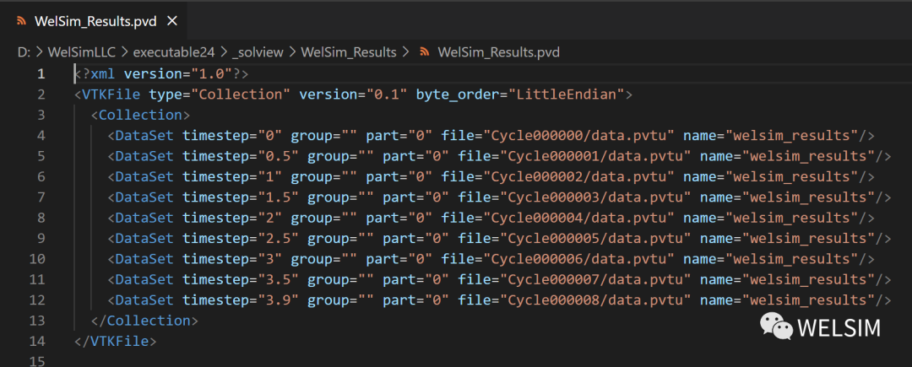Click file path Cycle000007/data.pvtu
The height and width of the screenshot is (367, 912).
[x=595, y=279]
